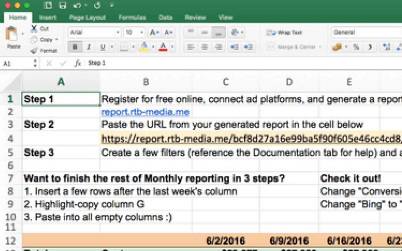Screen dimensions: 402x251
Task: Apply percent style format
Action: pyautogui.click(x=356, y=47)
